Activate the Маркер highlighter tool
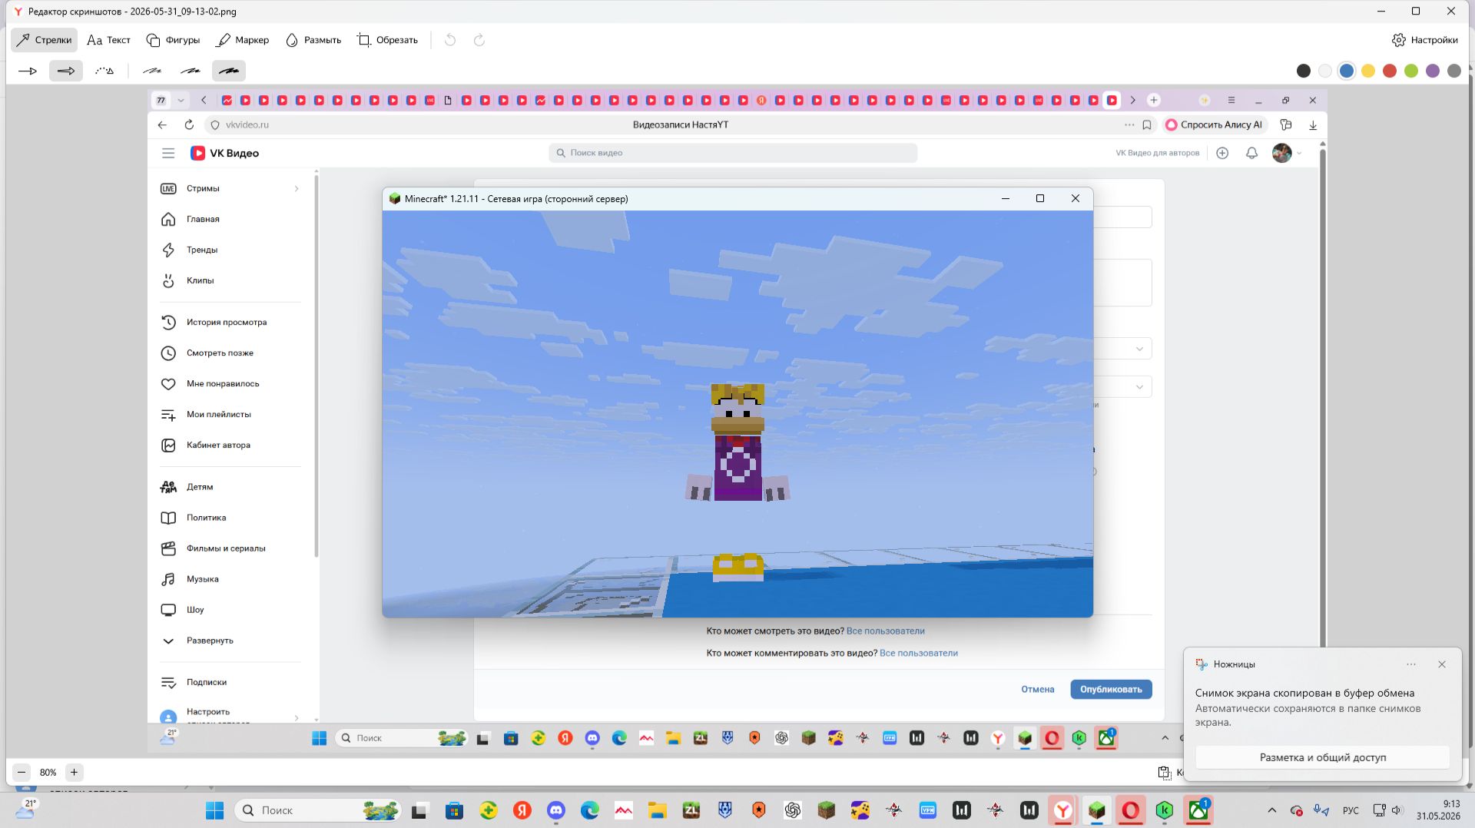The height and width of the screenshot is (828, 1475). [243, 40]
